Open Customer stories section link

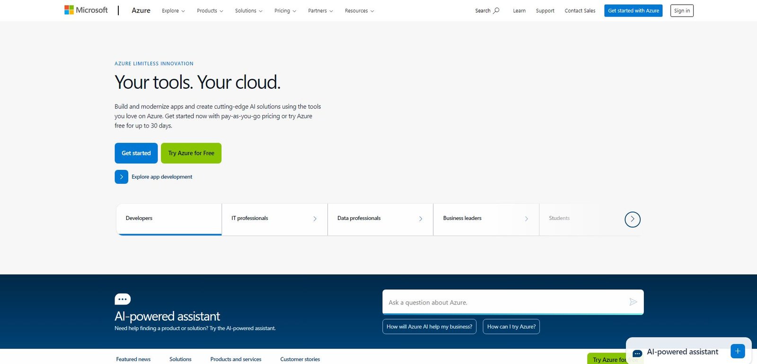[300, 359]
